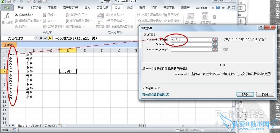
Task: Click Error Checking (错误检查)
Action: point(172,21)
